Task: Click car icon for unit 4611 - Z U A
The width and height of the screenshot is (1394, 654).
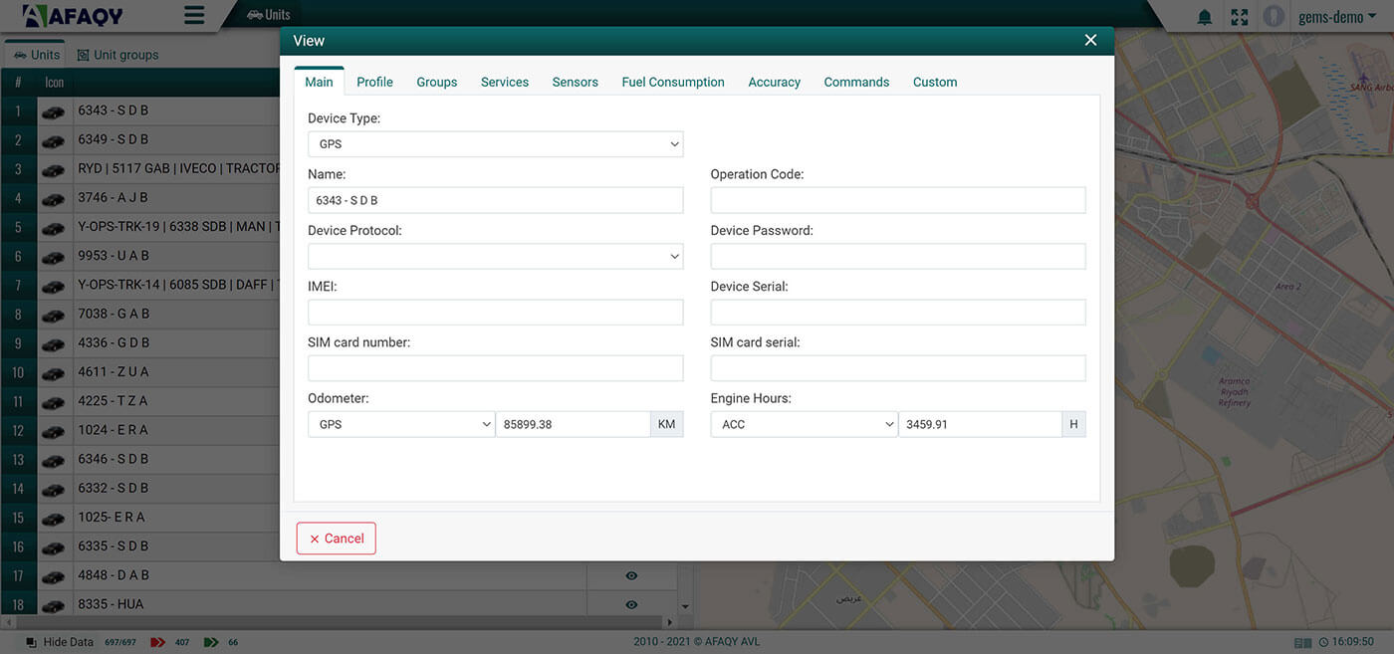Action: point(54,373)
